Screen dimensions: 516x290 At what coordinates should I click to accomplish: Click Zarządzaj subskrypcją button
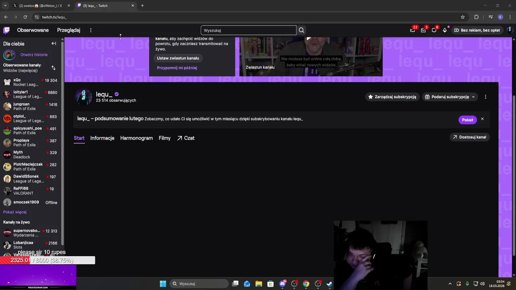[x=392, y=97]
